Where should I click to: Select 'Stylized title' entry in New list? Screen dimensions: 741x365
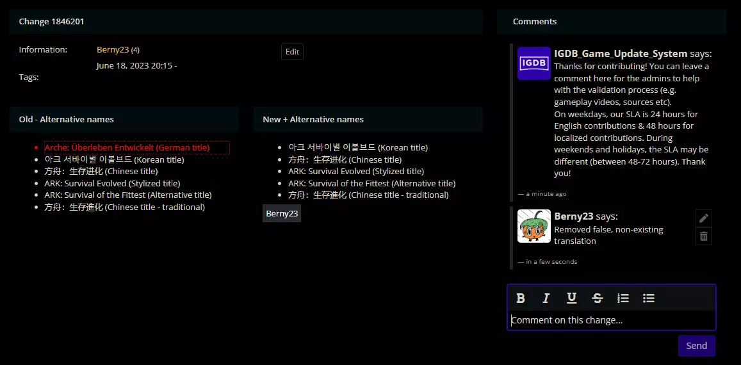[x=356, y=171]
